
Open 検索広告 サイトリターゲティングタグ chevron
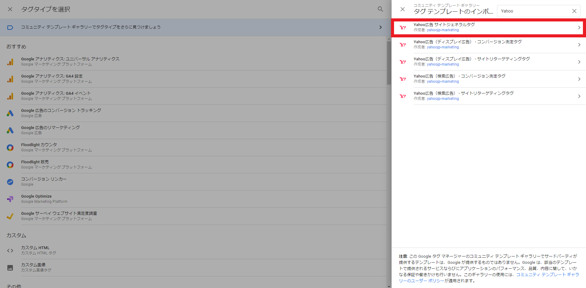tap(579, 96)
